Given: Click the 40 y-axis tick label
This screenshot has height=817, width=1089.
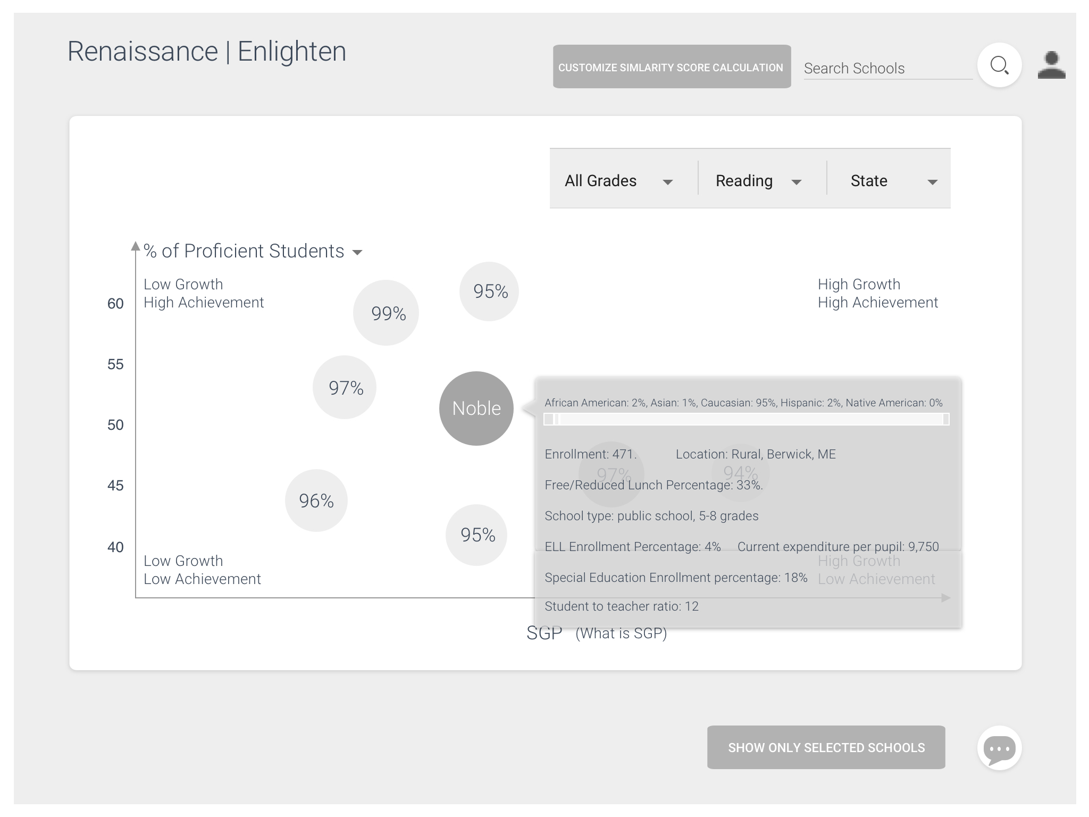Looking at the screenshot, I should (115, 547).
